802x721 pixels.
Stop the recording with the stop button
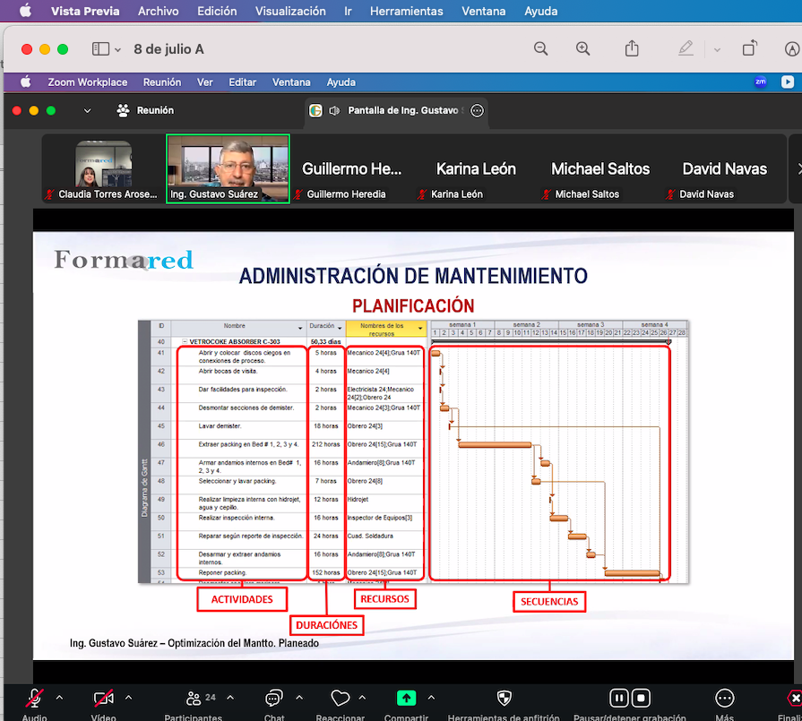click(641, 698)
